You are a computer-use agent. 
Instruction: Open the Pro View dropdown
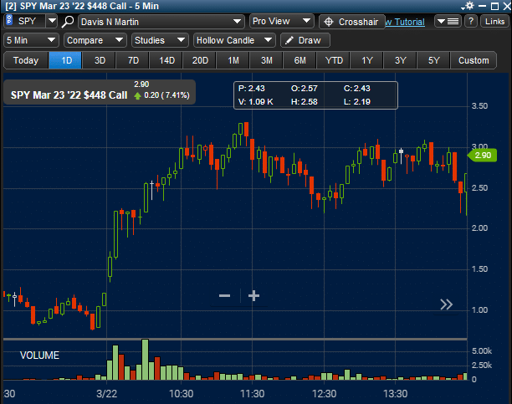click(281, 21)
